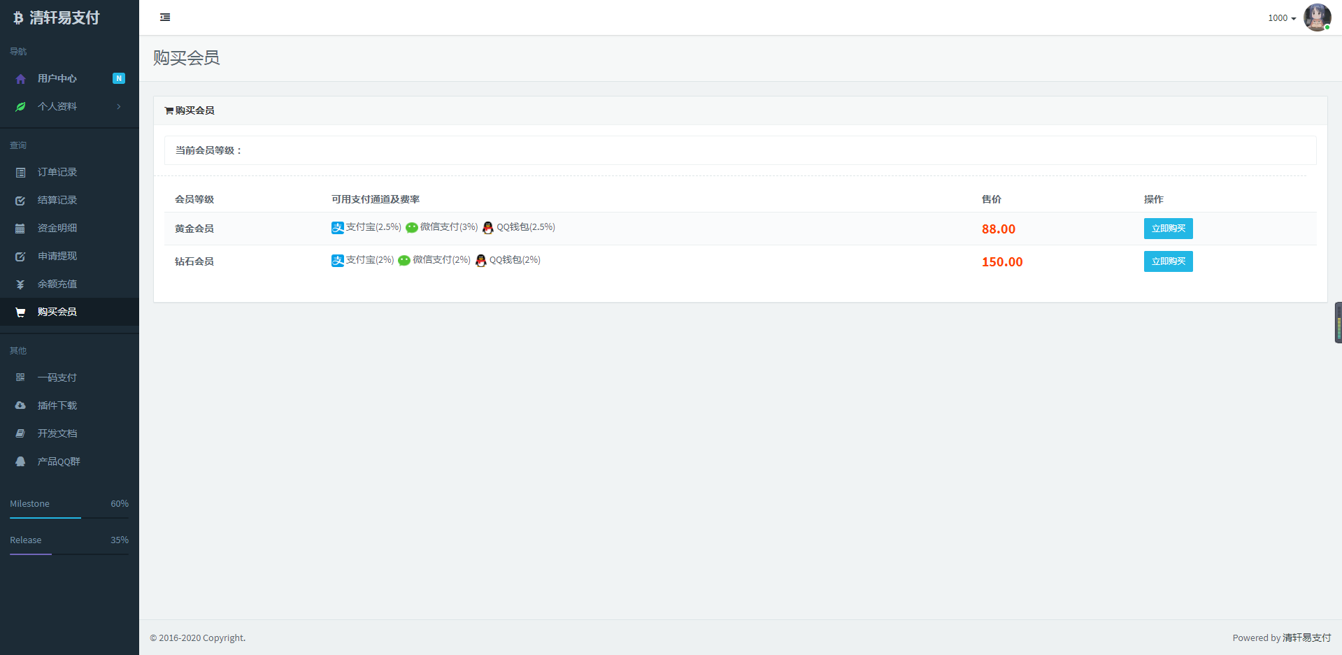Open 结算记录 in the sidebar
Viewport: 1342px width, 655px height.
[x=57, y=200]
